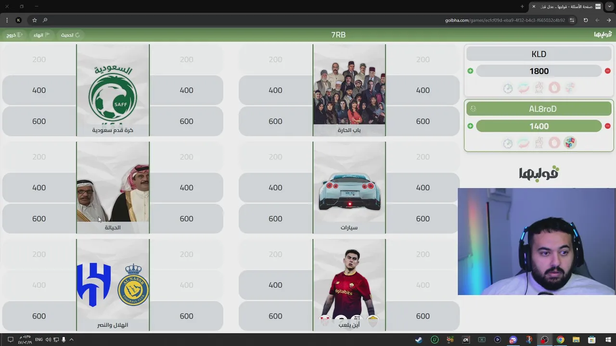Use AL8roD's stopwatch helper icon
616x346 pixels.
click(x=508, y=143)
